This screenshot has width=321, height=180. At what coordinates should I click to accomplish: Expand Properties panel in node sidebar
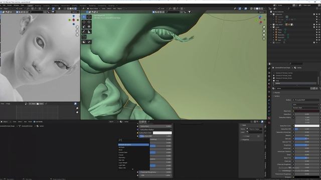point(245,140)
